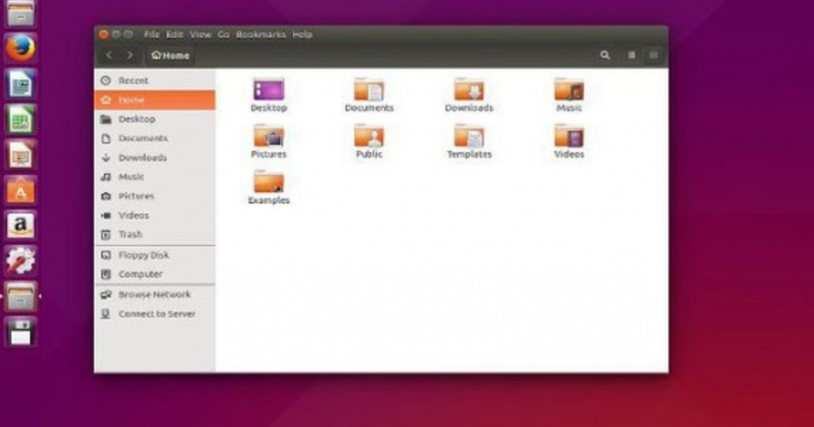Select the Examples folder
This screenshot has height=427, width=814.
click(x=269, y=184)
